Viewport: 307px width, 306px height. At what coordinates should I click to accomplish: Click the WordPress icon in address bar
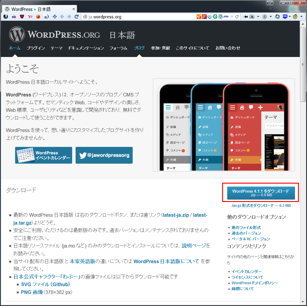click(221, 17)
